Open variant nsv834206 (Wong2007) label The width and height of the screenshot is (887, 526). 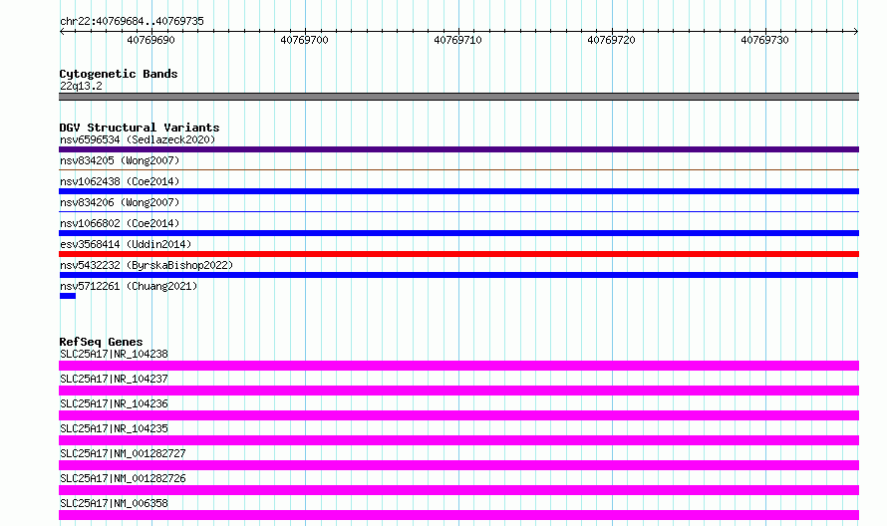point(120,202)
